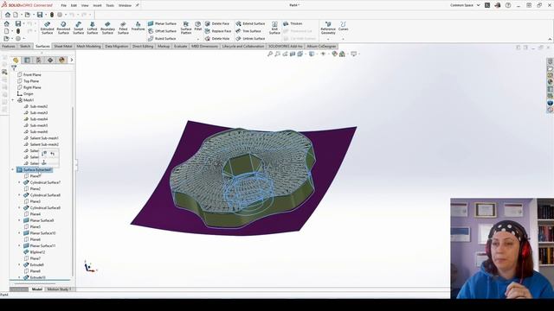Select the Revolved Surface tool
The height and width of the screenshot is (311, 554).
click(63, 28)
